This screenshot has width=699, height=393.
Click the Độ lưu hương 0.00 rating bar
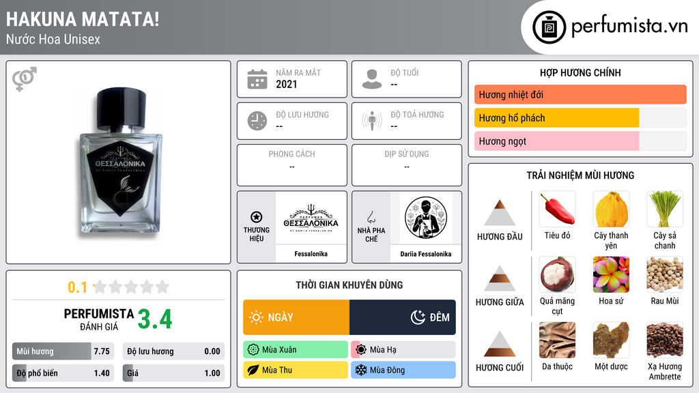173,351
